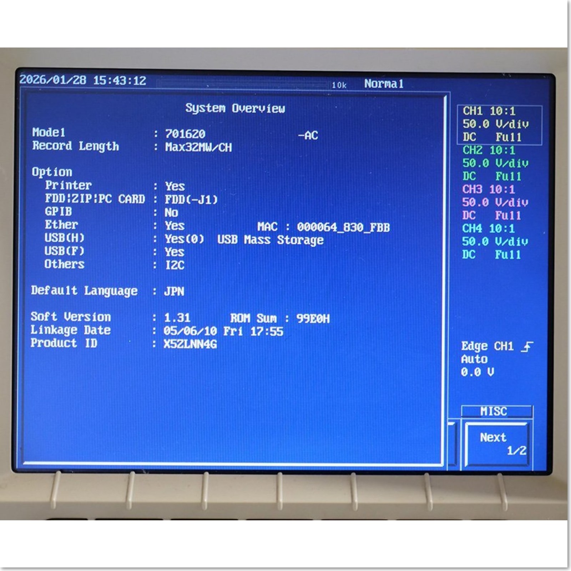Select the Edge CH1 trigger text
Image resolution: width=571 pixels, height=571 pixels.
(x=487, y=346)
